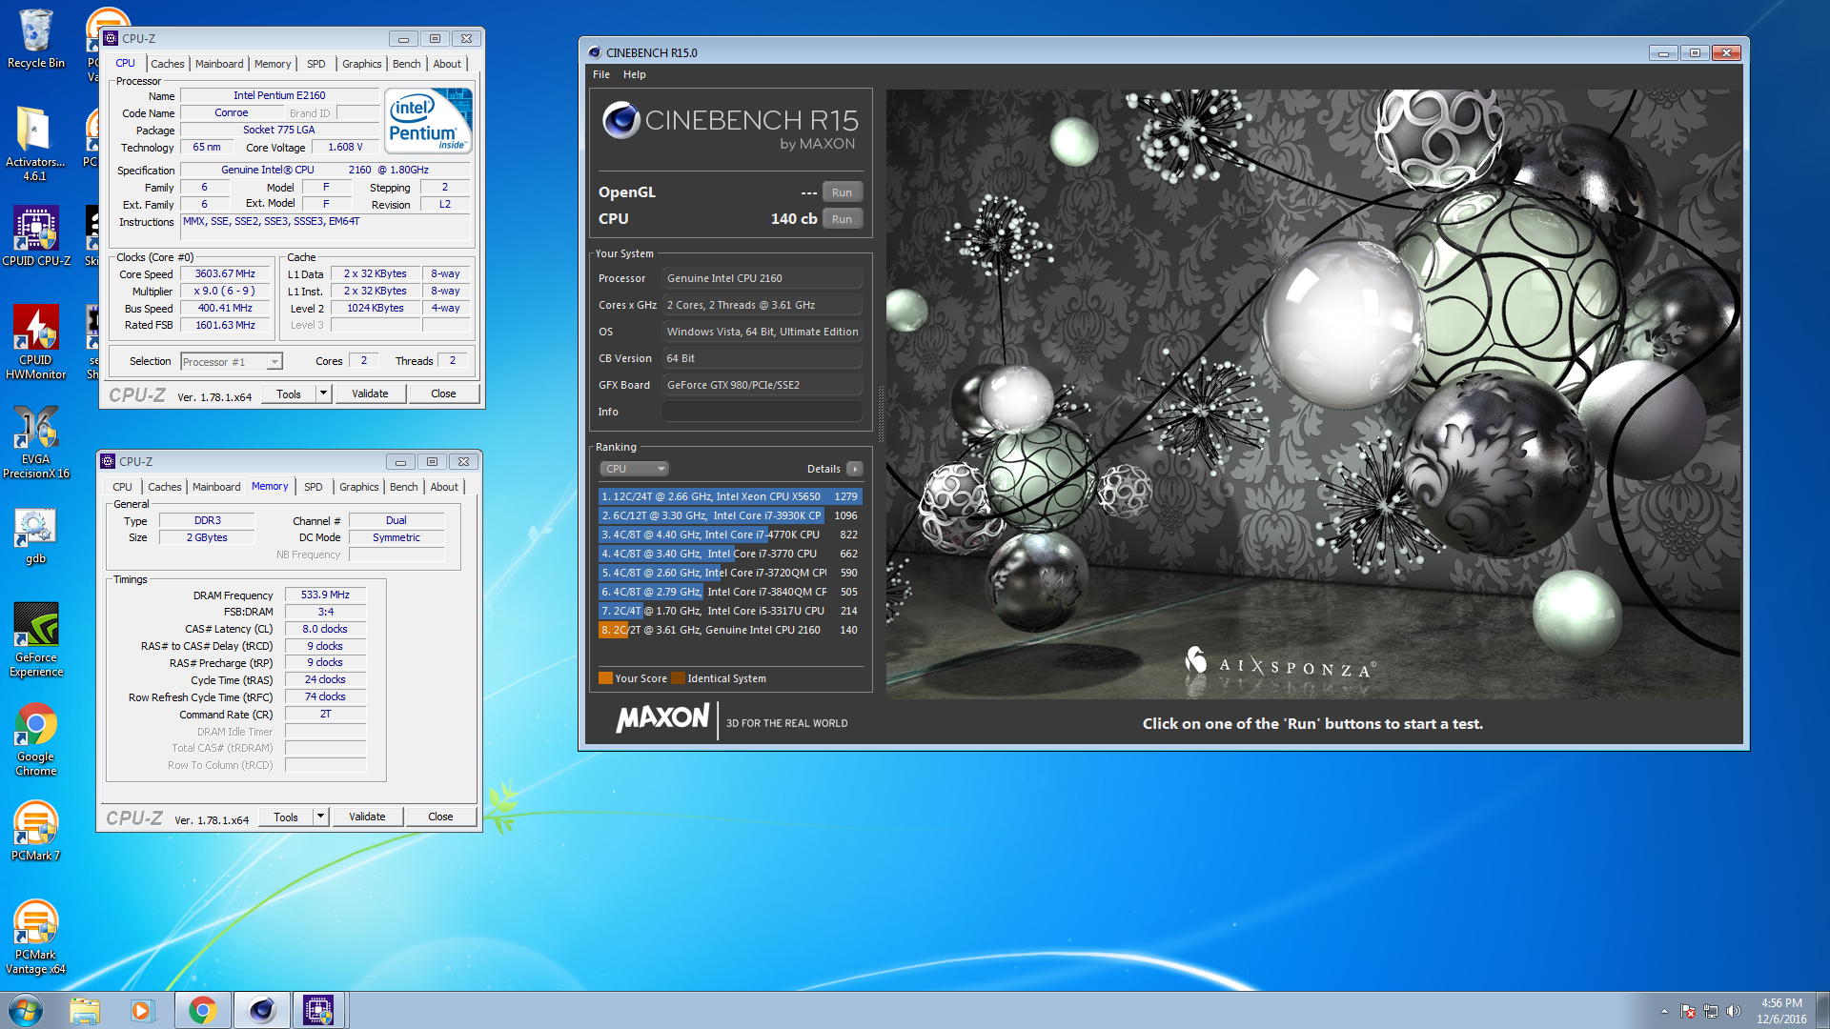Open EVGA PrecisionX 16 shortcut
Image resolution: width=1830 pixels, height=1029 pixels.
click(35, 441)
